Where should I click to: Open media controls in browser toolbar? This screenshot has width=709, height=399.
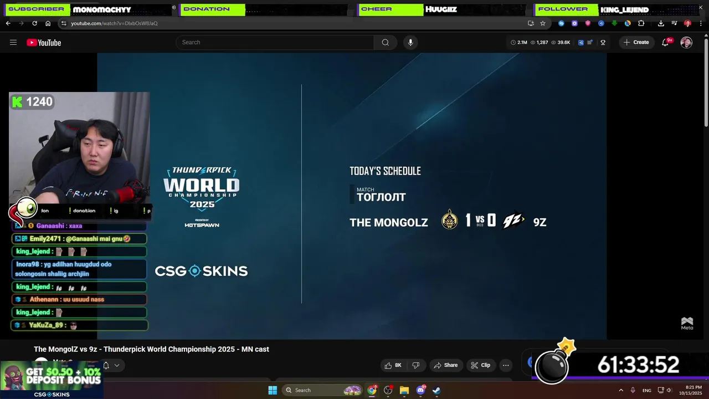674,23
